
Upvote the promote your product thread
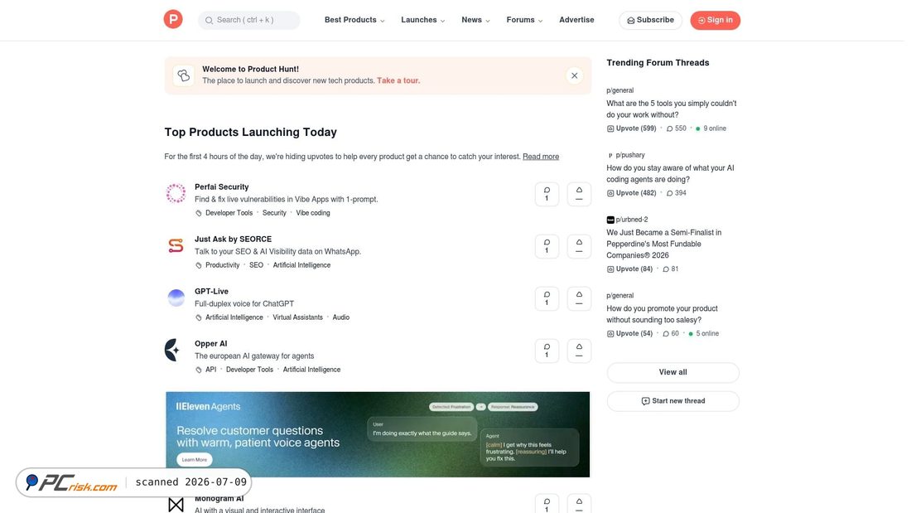(x=629, y=334)
